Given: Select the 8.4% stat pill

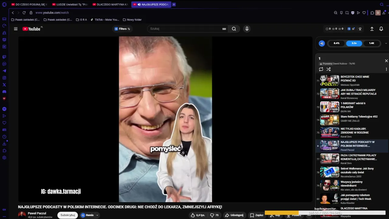Looking at the screenshot, I should click(x=336, y=43).
